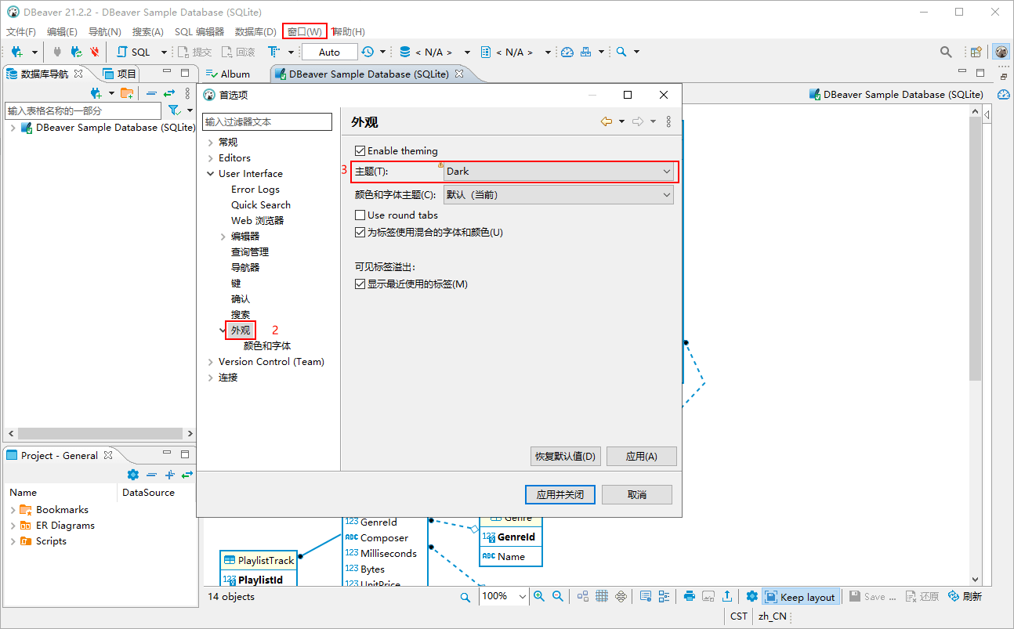
Task: Toggle the 为标签使用混合的字体和颜色 checkbox
Action: (360, 232)
